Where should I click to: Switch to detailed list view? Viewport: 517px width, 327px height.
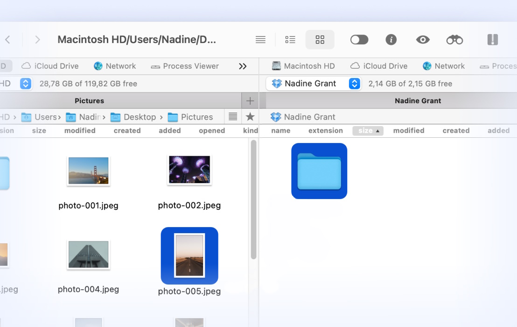pos(290,39)
